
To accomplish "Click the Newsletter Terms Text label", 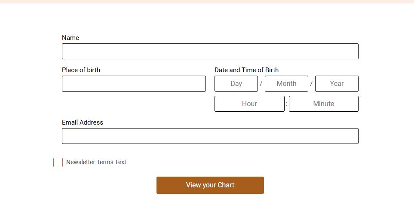I will pyautogui.click(x=96, y=162).
